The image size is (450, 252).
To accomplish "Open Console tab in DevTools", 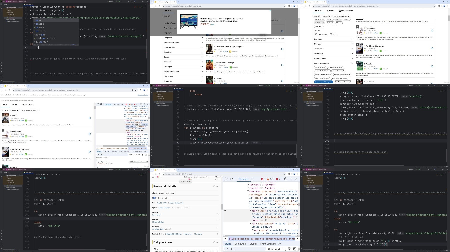I will point(117,104).
